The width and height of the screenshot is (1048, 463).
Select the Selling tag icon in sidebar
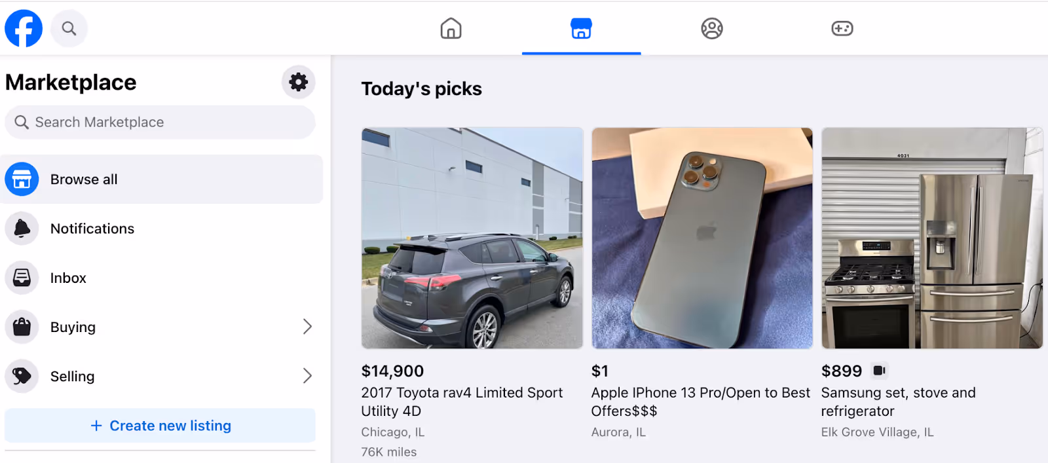pos(22,376)
